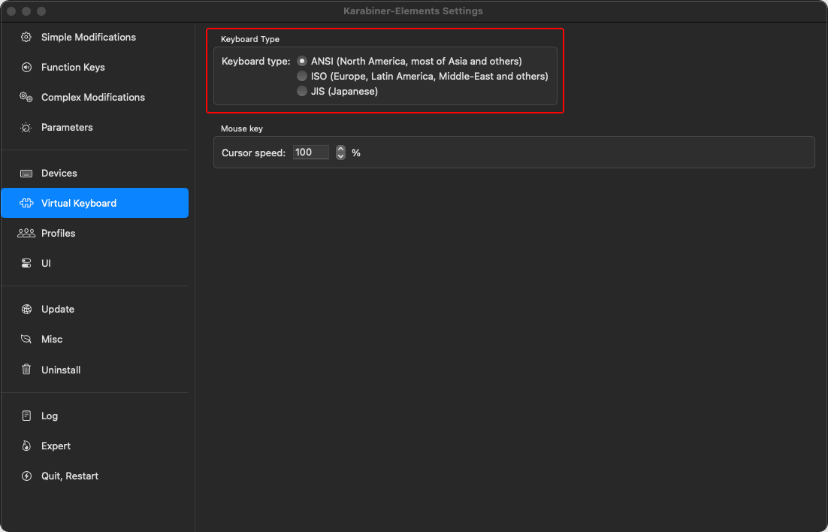Open the Function Keys section
Viewport: 828px width, 532px height.
pos(73,67)
